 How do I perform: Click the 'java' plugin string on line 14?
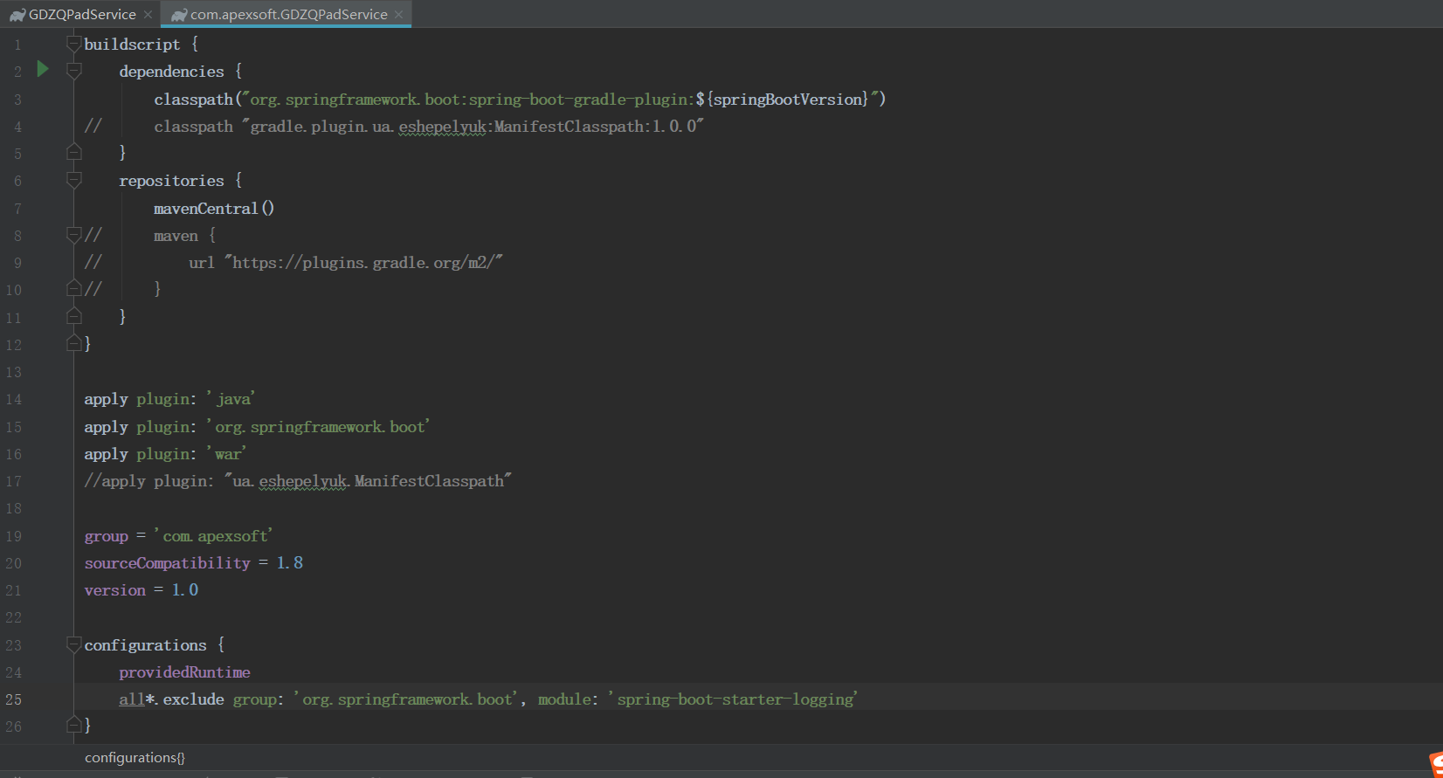[231, 399]
